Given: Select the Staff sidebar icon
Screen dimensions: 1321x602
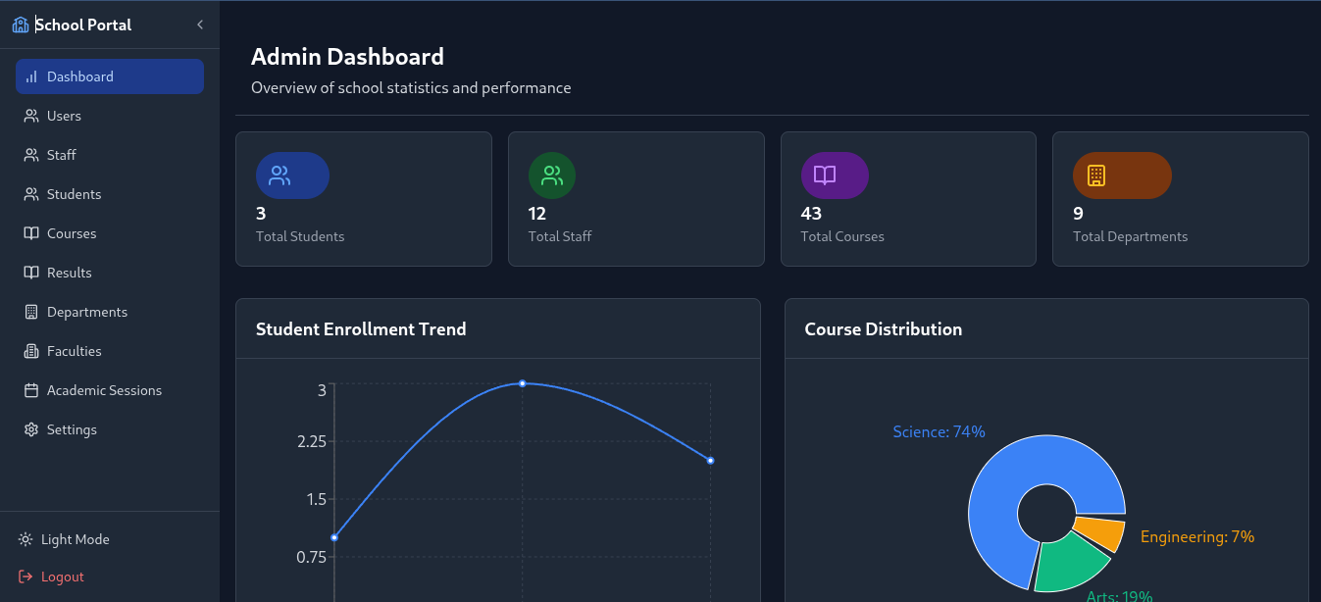Looking at the screenshot, I should point(31,154).
